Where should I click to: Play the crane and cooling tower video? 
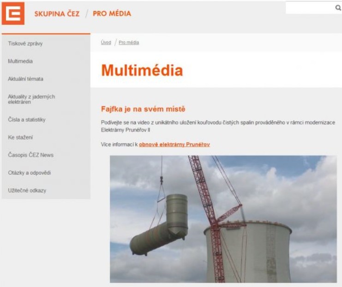223,219
